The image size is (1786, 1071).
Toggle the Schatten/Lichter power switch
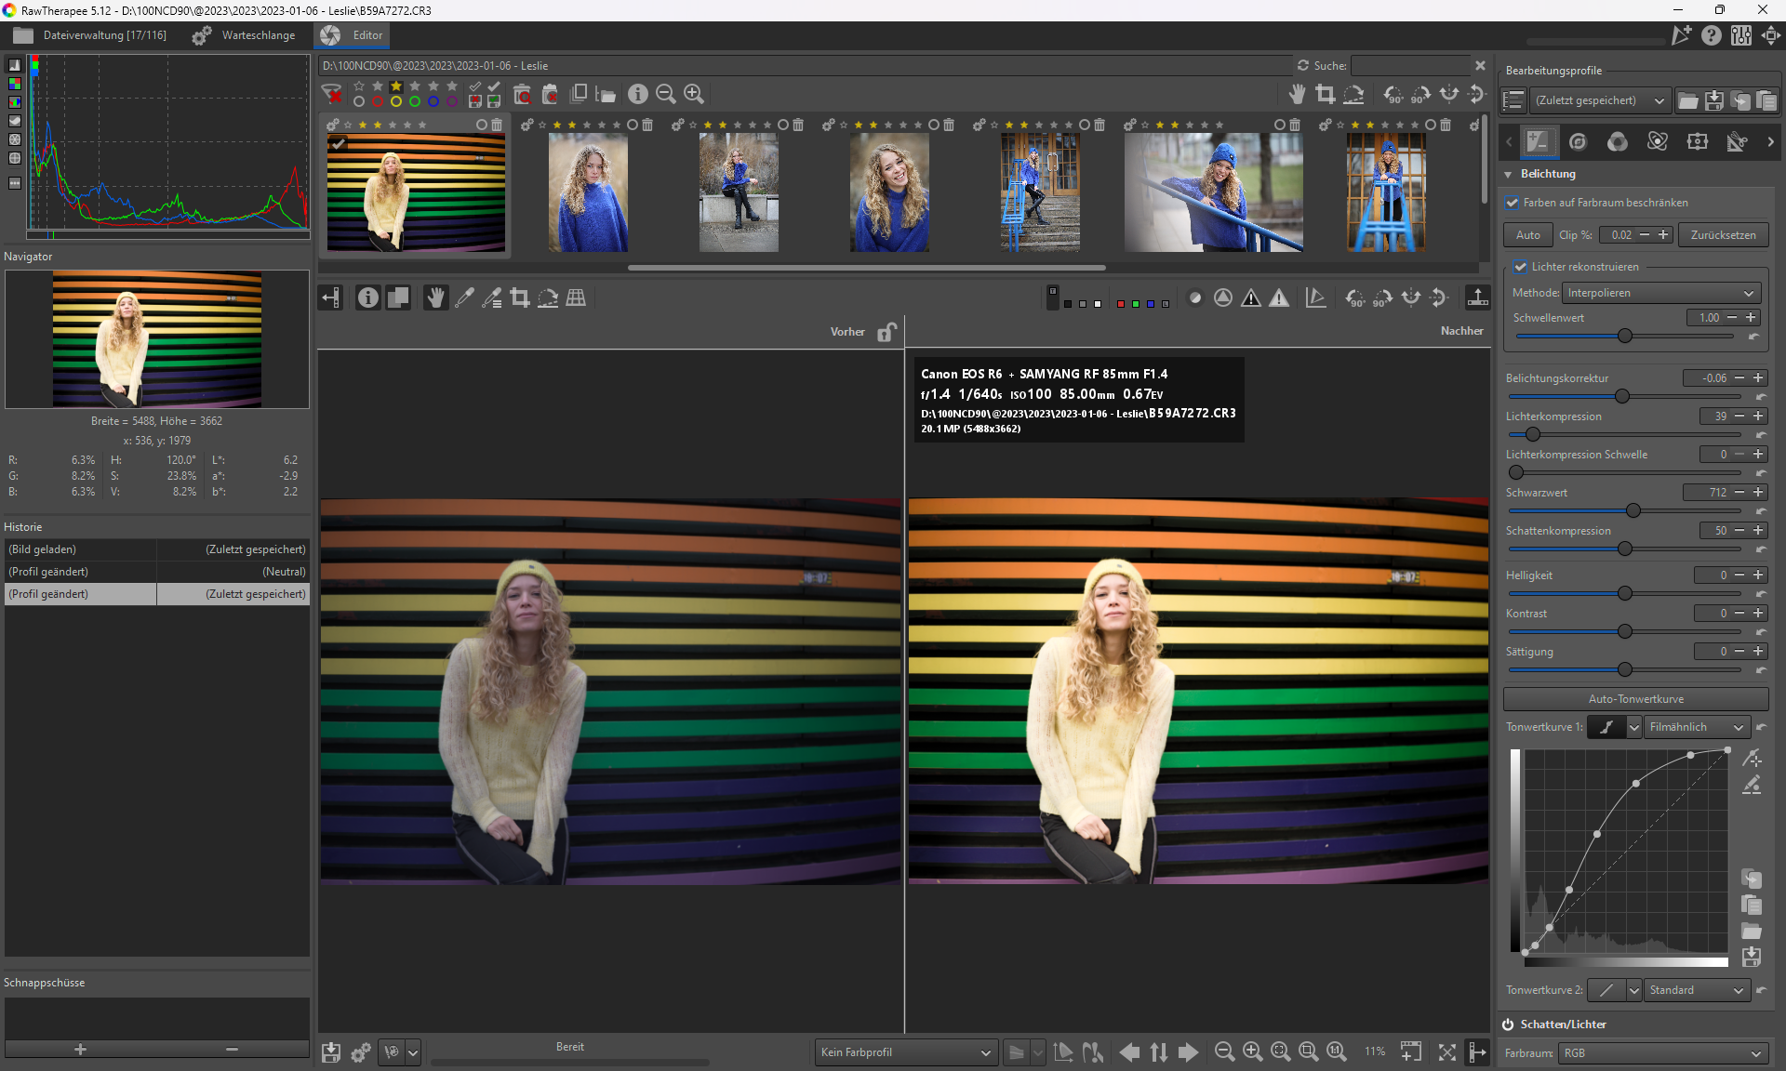click(x=1508, y=1025)
